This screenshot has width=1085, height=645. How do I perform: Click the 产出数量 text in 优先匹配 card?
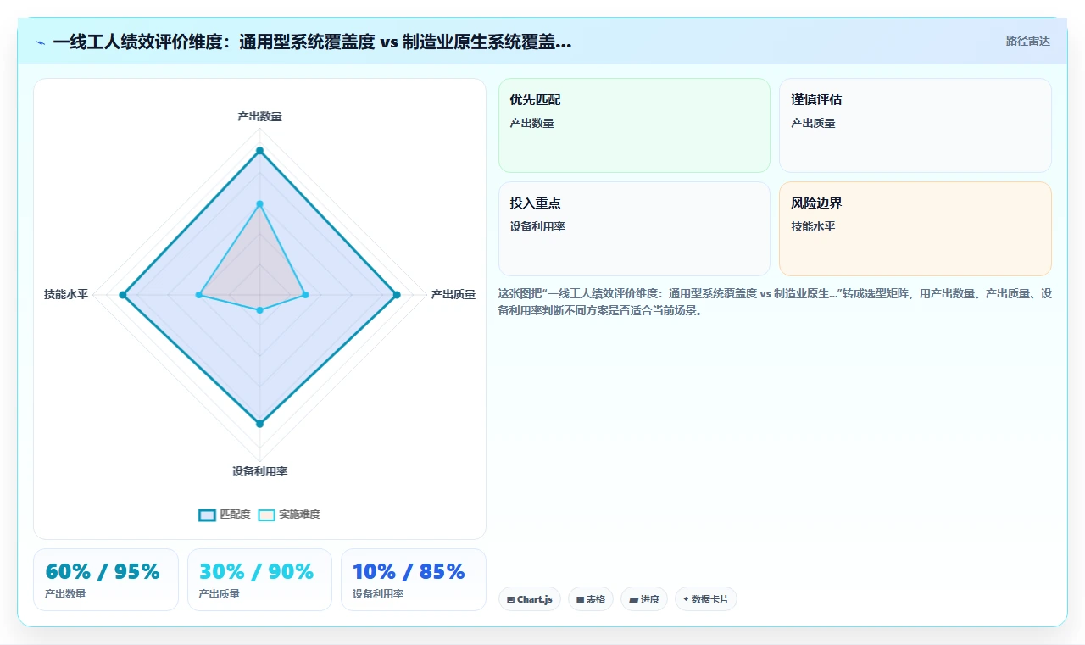(x=531, y=123)
